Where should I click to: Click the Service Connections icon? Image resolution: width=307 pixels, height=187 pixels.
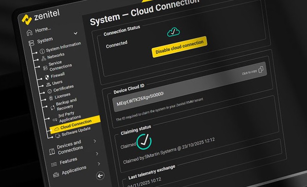coord(45,68)
